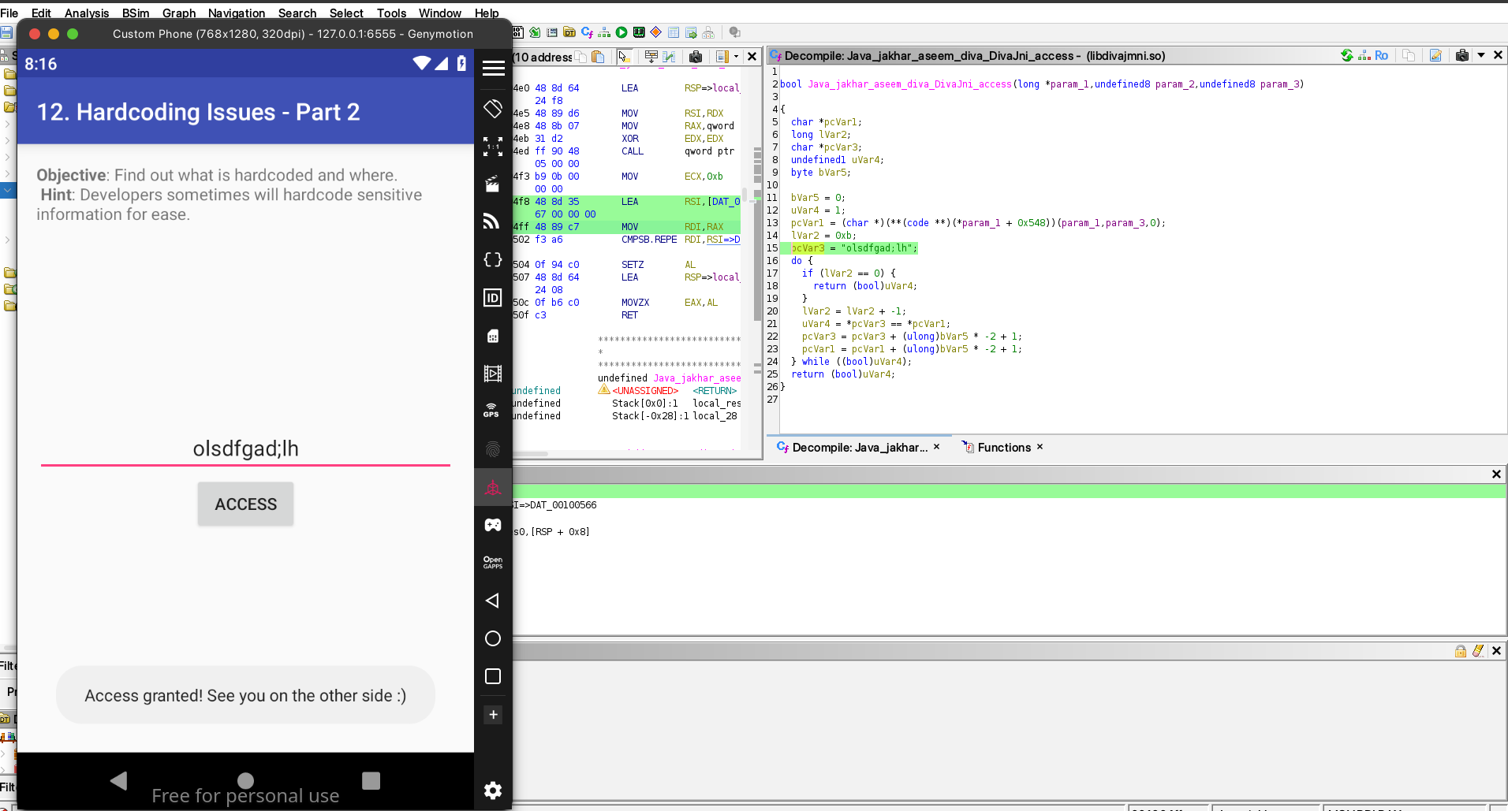
Task: Click the GPS widget in Genymotion sidebar
Action: click(x=492, y=410)
